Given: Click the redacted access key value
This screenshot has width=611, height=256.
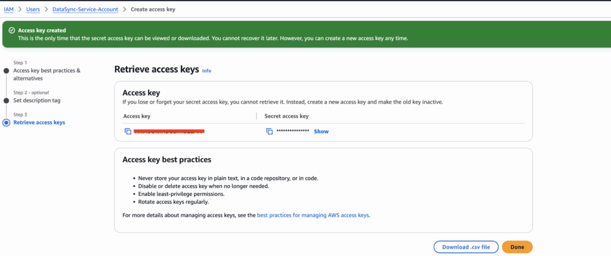Looking at the screenshot, I should click(169, 131).
